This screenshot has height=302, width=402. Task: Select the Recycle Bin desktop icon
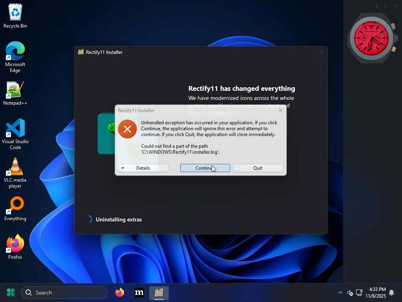tap(15, 16)
